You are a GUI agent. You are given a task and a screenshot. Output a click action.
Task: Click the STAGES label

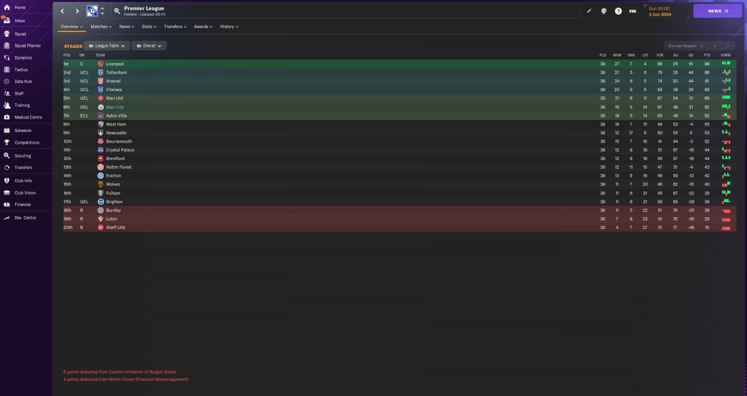pos(73,46)
